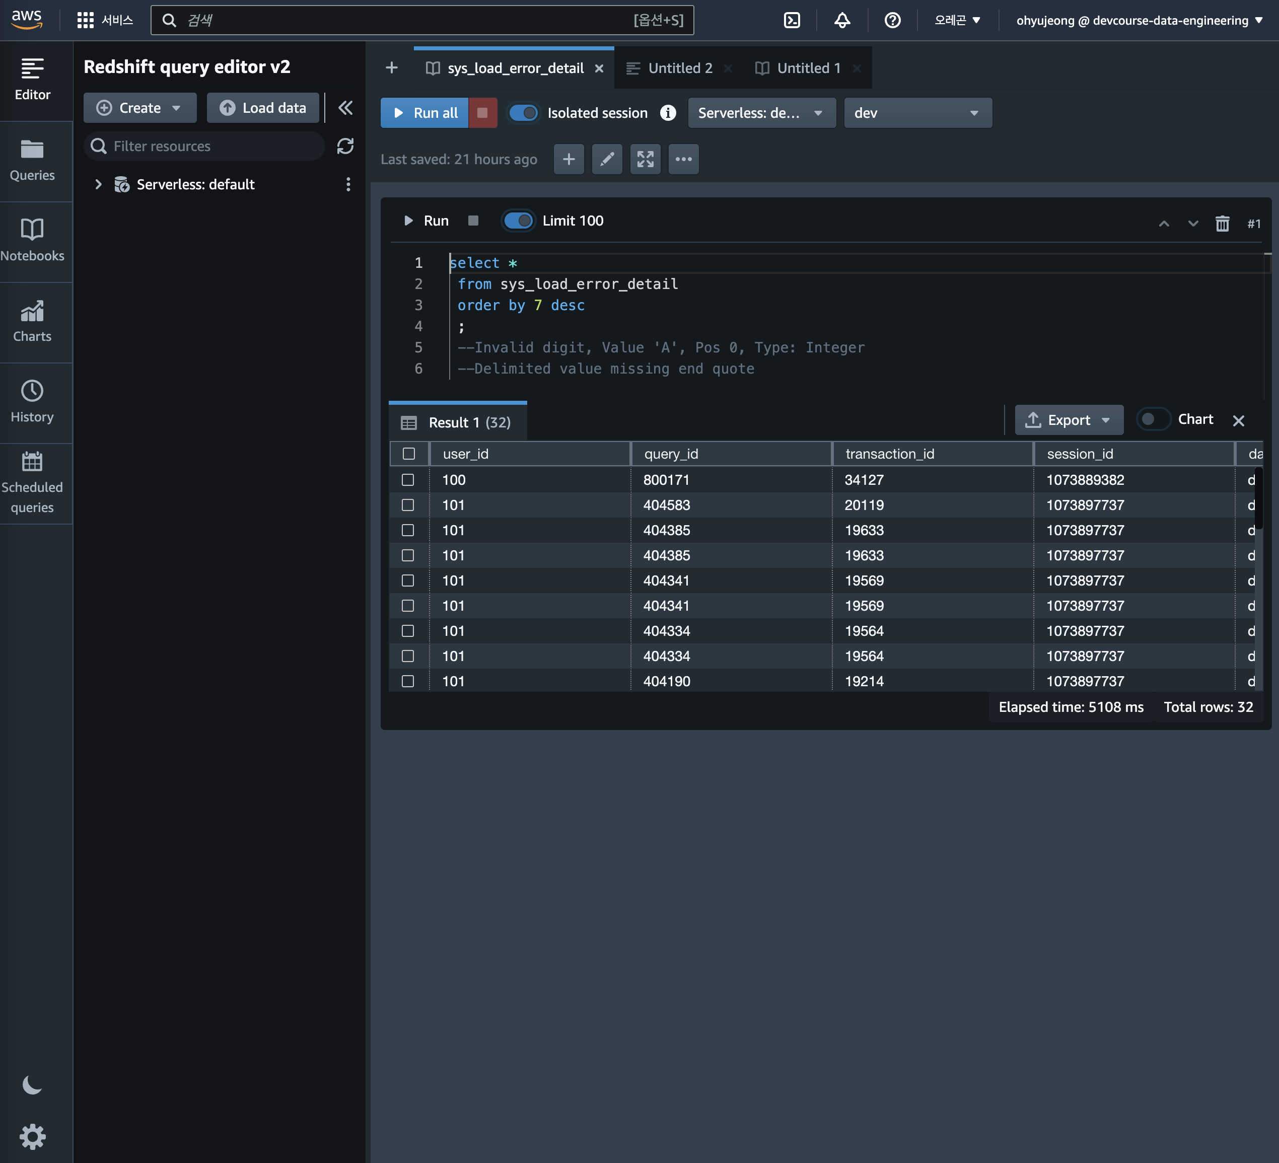Open Scheduled queries in the sidebar

point(32,483)
